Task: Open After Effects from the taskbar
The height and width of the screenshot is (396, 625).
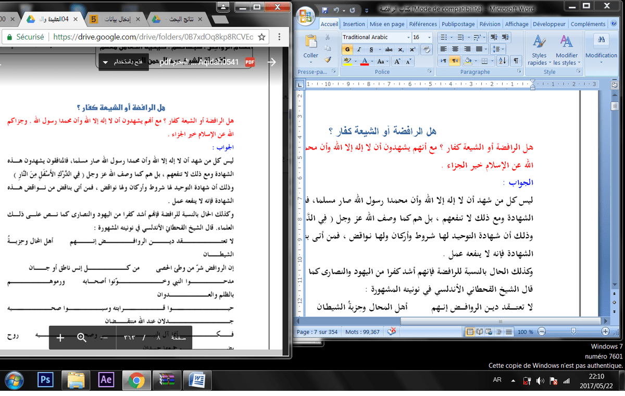Action: pyautogui.click(x=106, y=380)
